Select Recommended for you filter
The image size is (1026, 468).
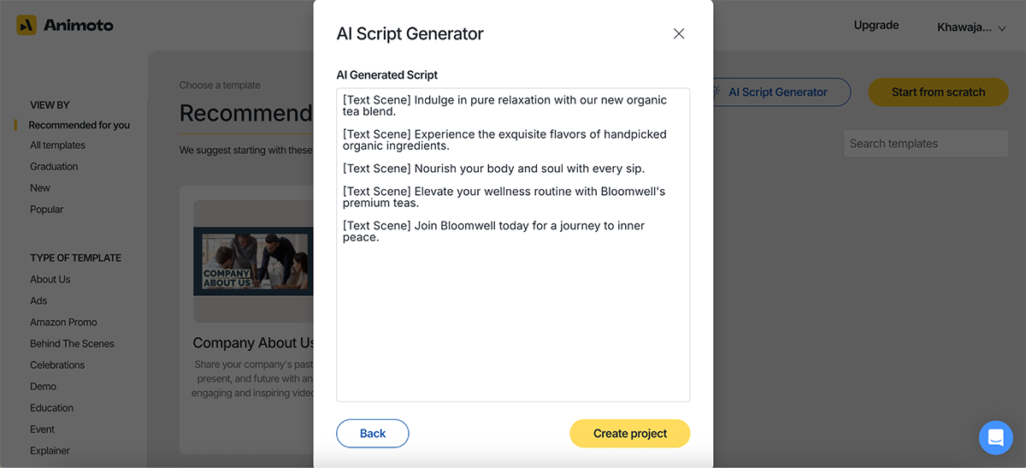80,125
